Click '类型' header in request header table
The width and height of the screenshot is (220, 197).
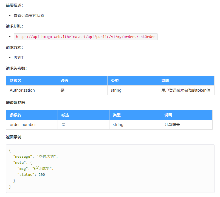tap(132, 81)
